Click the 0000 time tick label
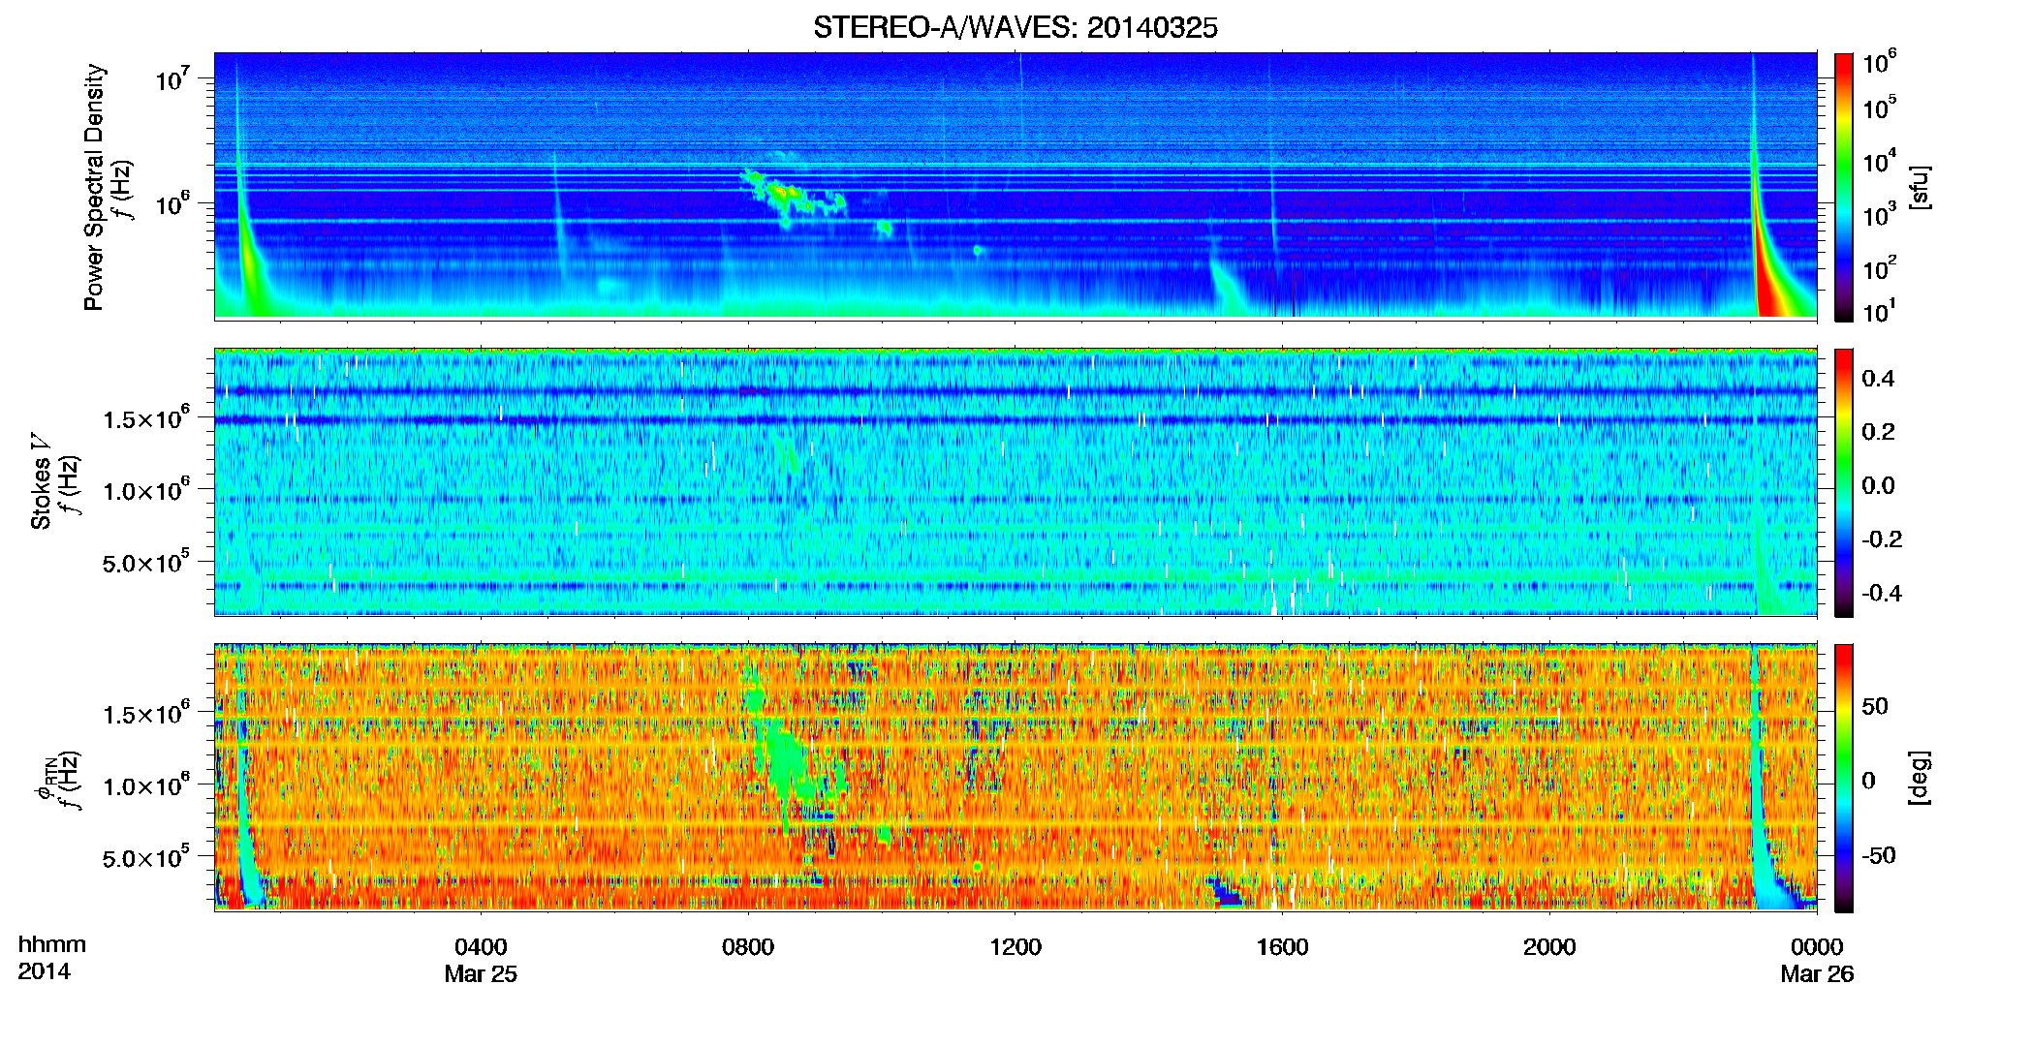 pos(1816,946)
